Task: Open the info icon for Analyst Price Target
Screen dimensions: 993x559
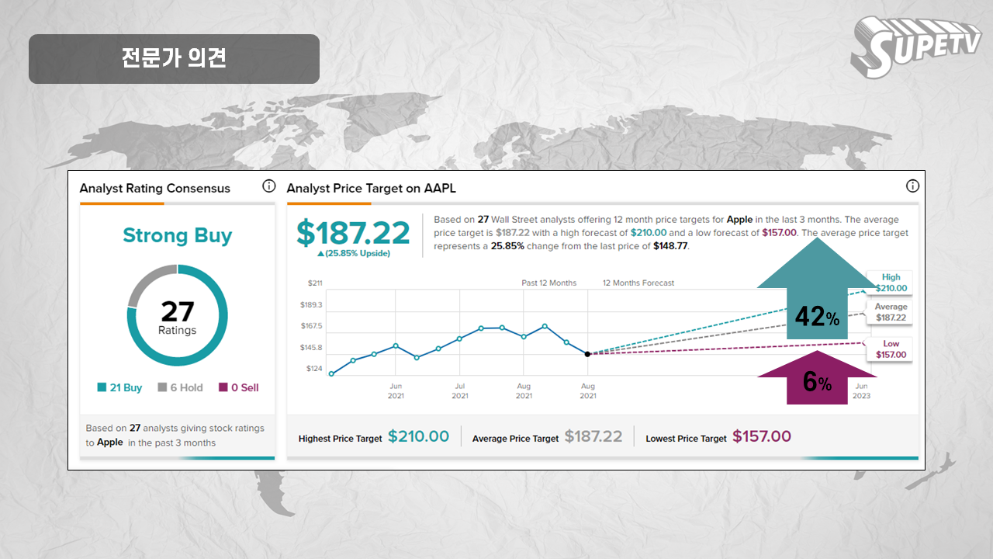Action: click(x=912, y=186)
